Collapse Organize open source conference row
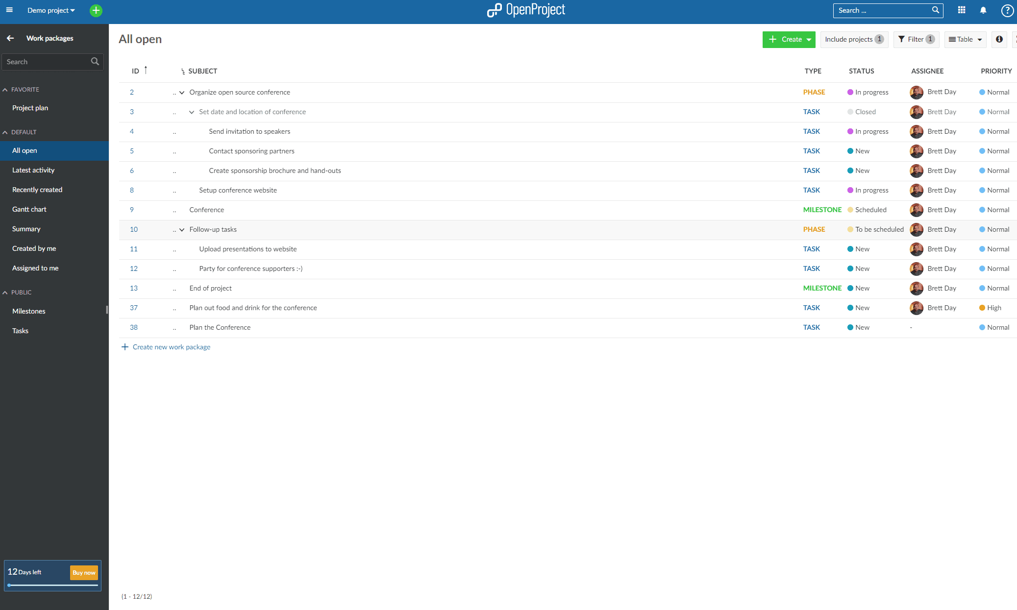 pos(182,93)
